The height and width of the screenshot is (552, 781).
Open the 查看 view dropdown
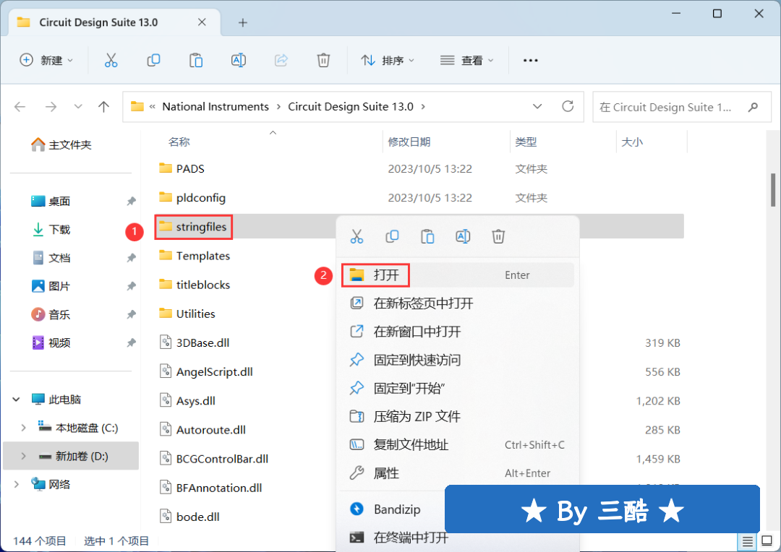466,60
